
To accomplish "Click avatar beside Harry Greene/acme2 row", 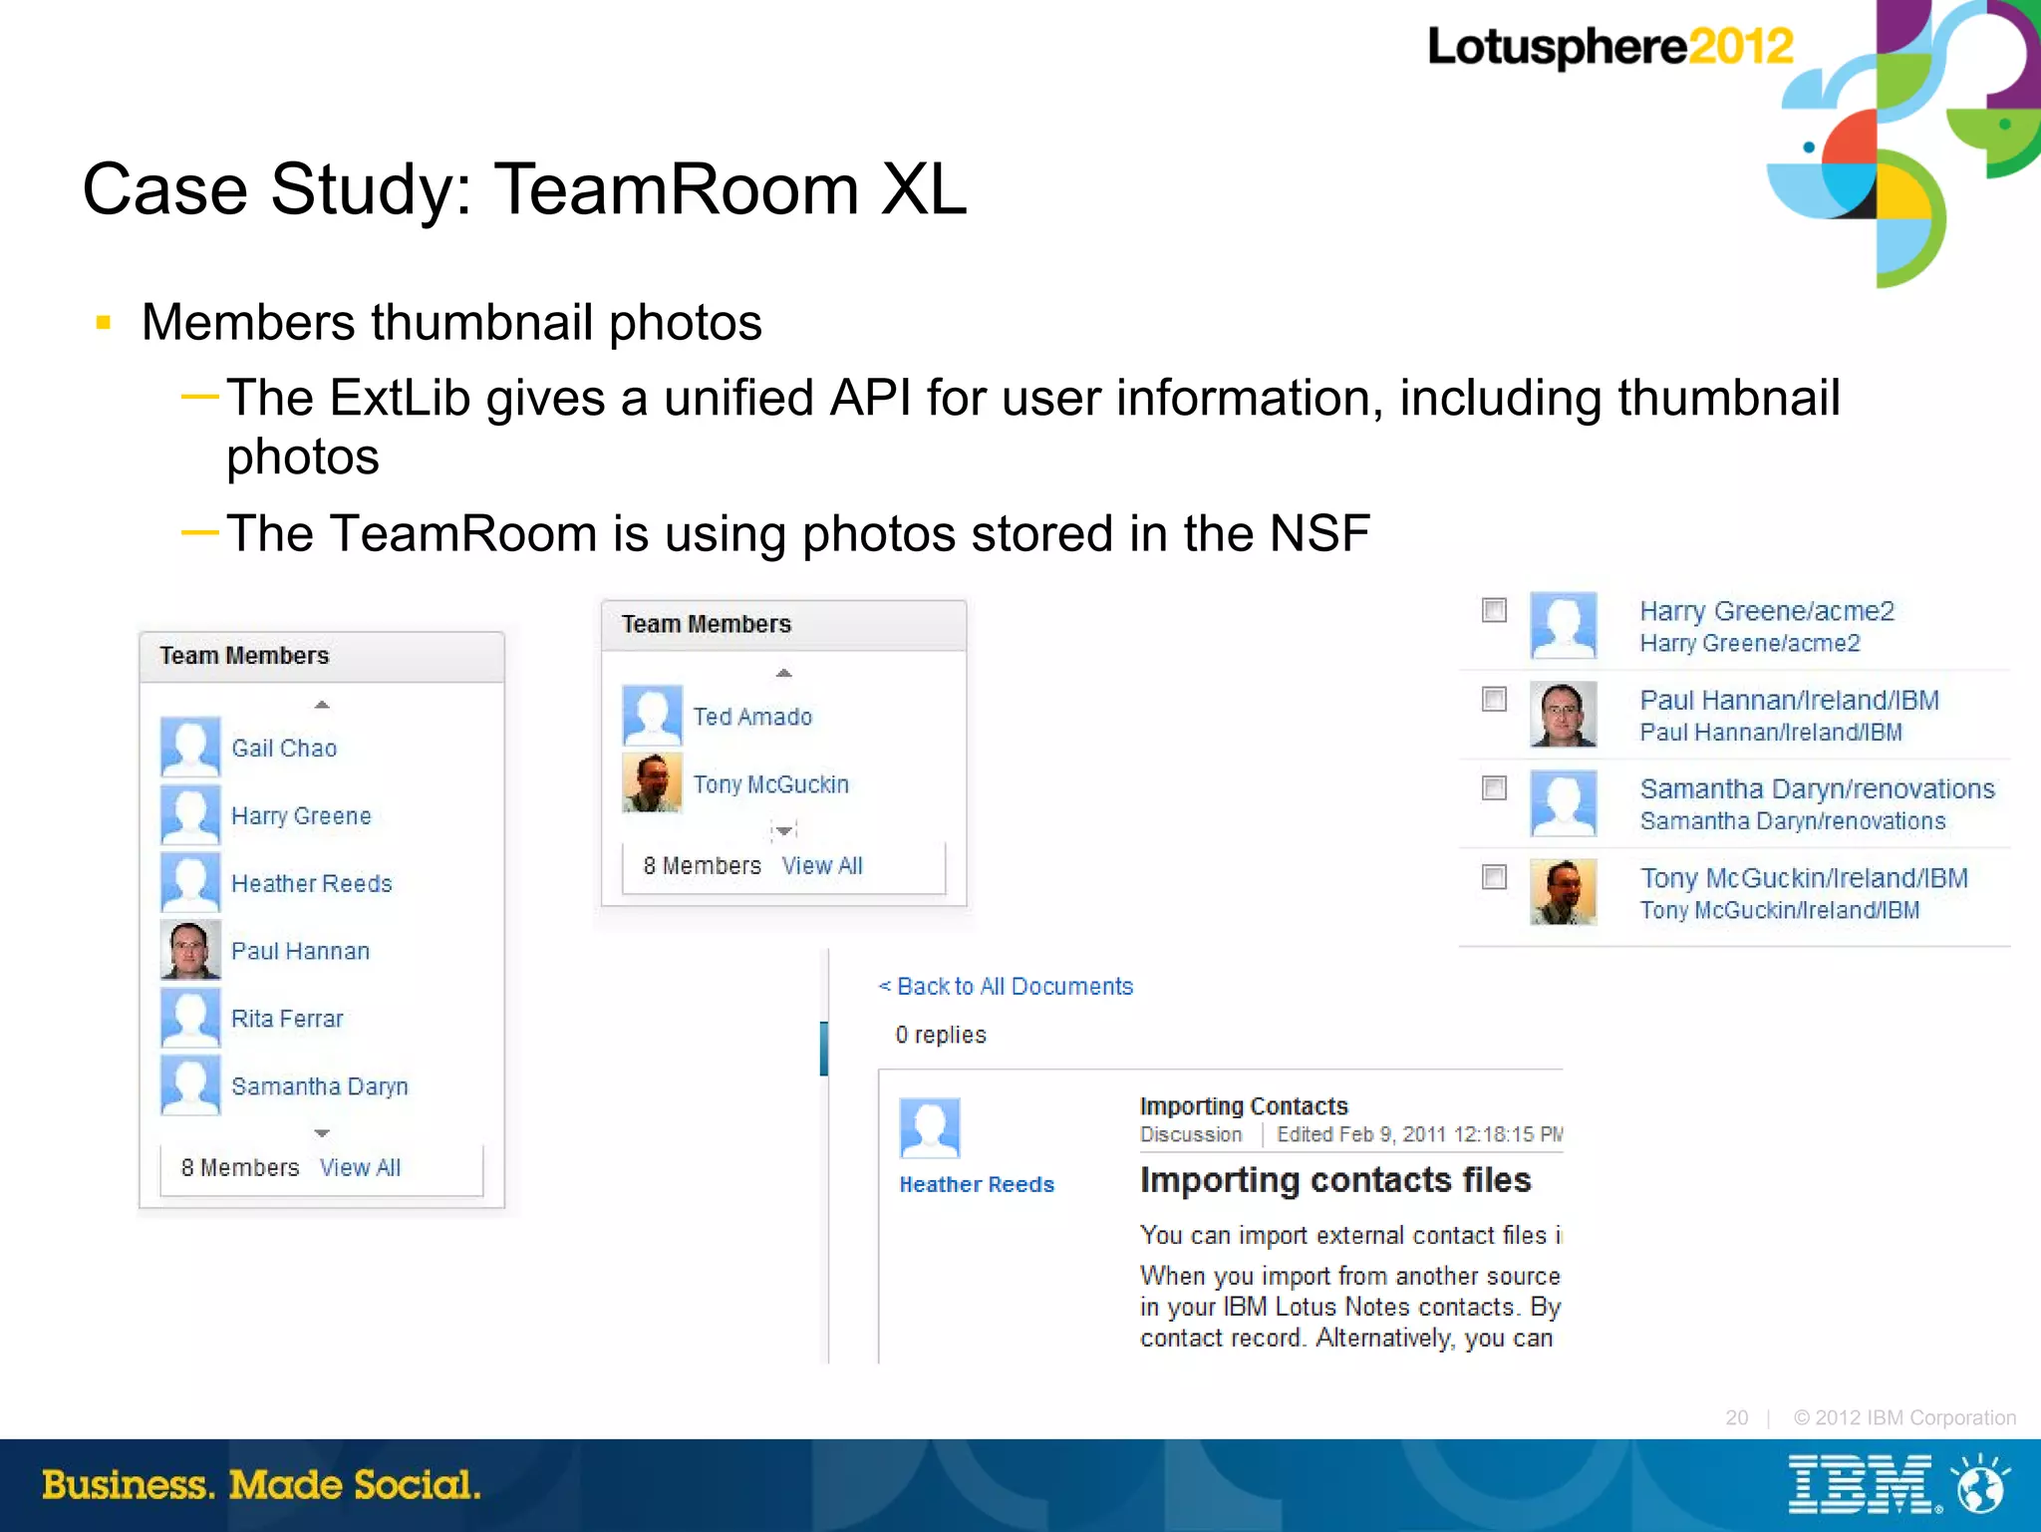I will (1564, 625).
